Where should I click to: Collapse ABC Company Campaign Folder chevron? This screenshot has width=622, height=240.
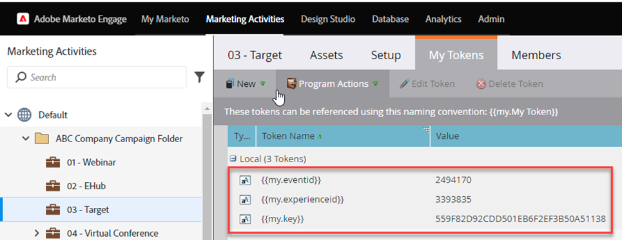coord(26,138)
